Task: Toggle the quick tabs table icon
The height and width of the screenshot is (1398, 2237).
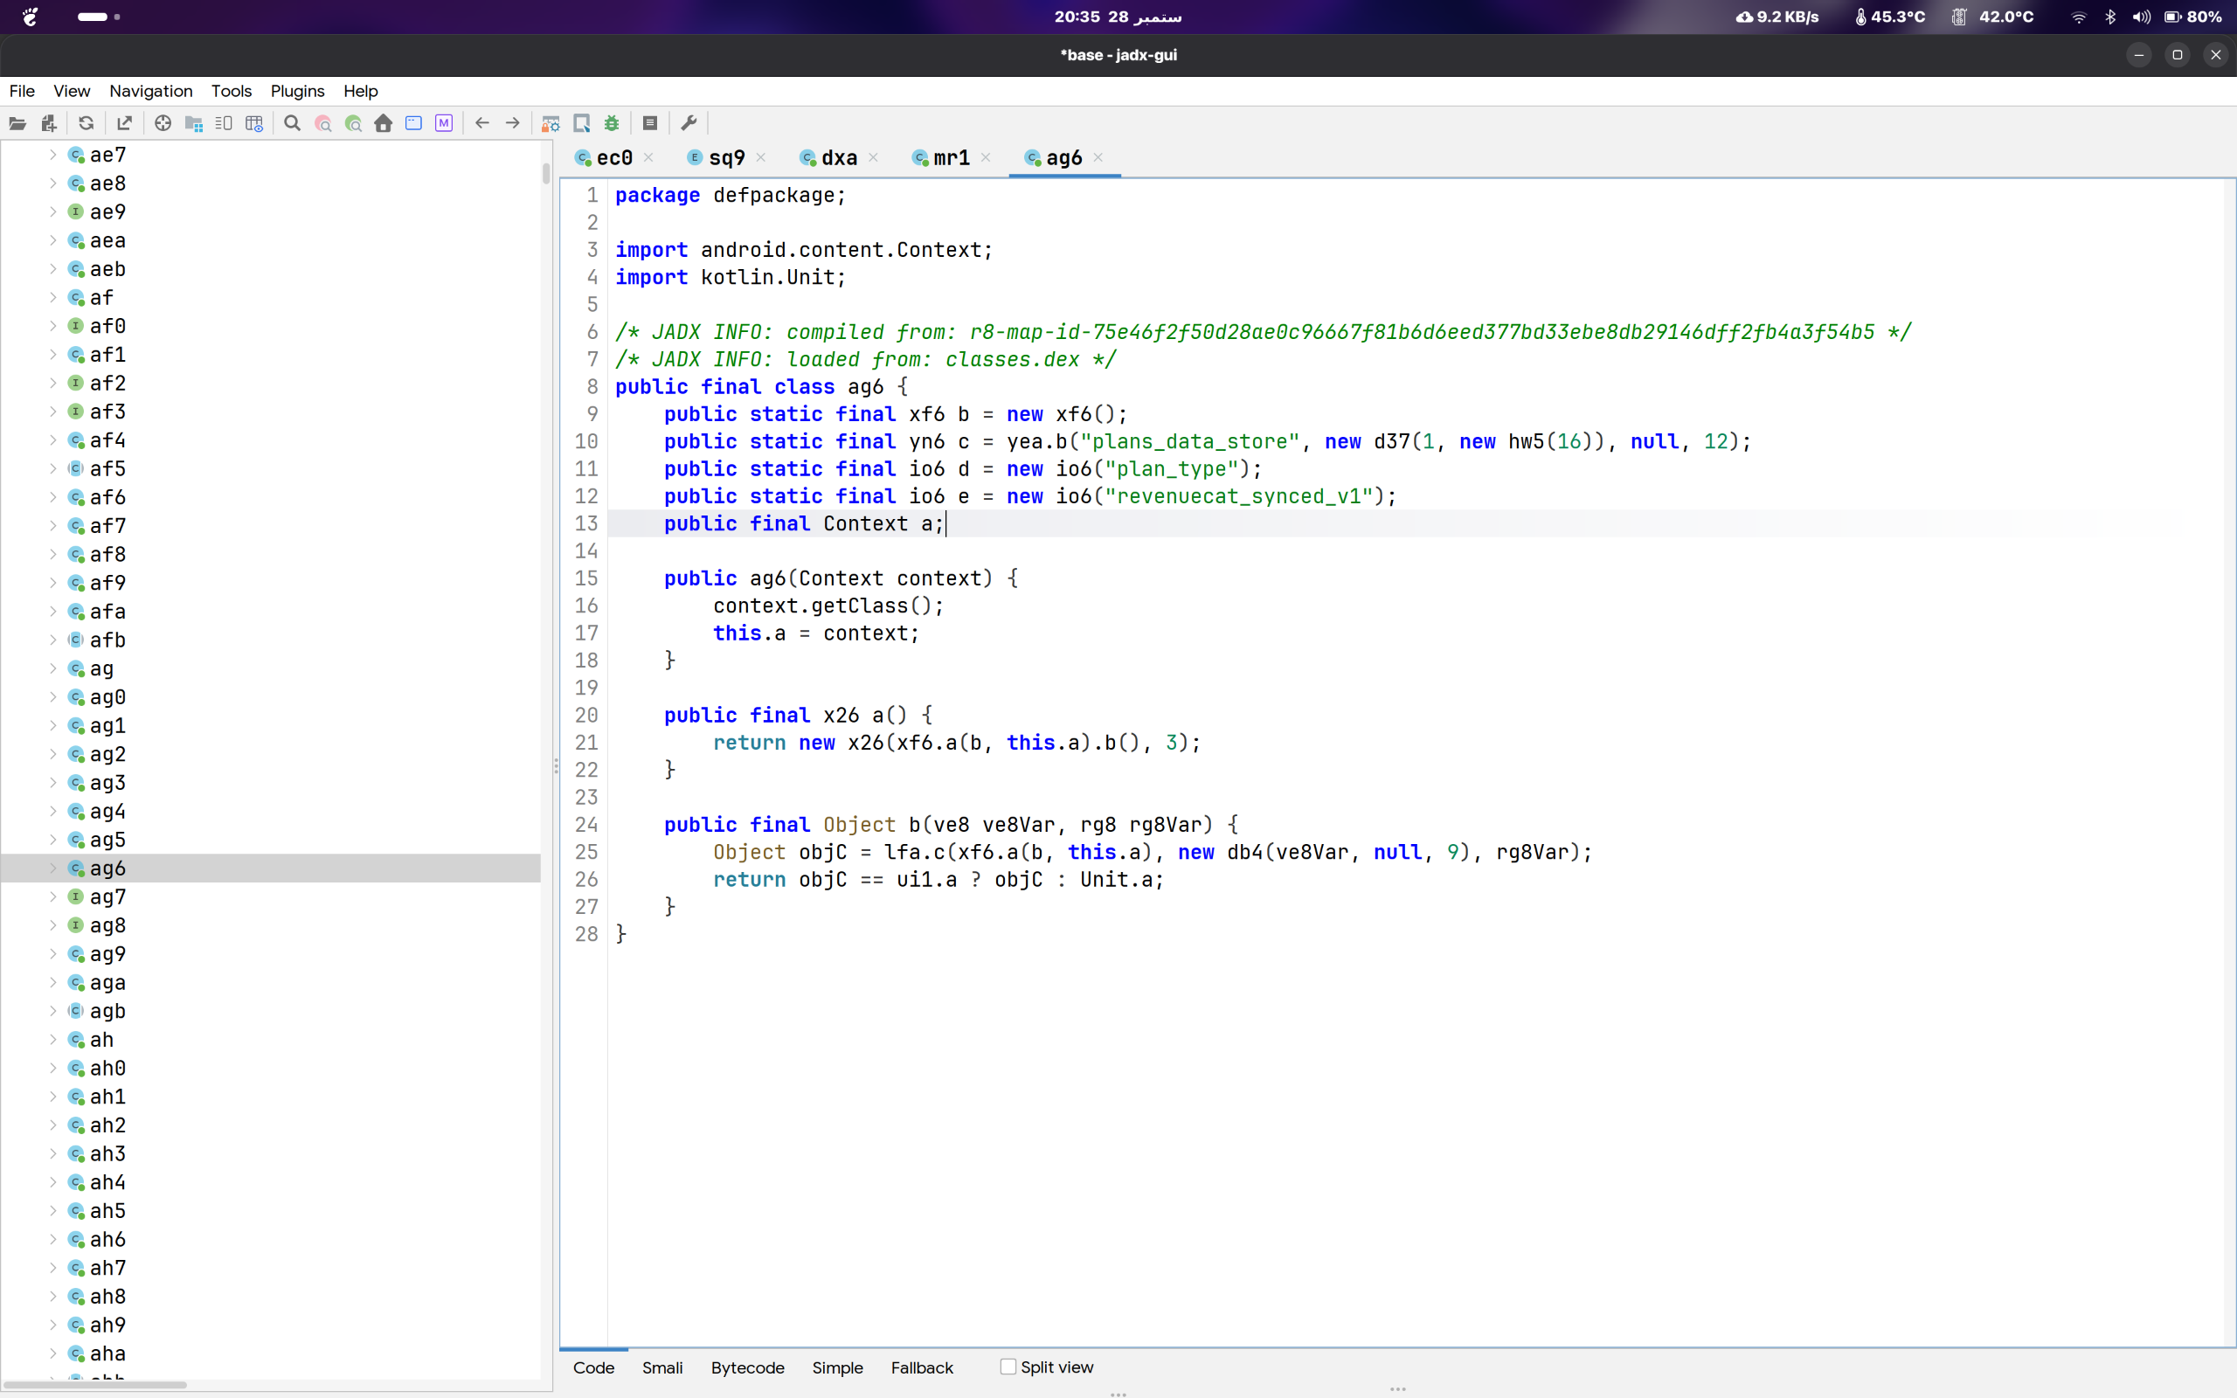Action: pyautogui.click(x=254, y=123)
